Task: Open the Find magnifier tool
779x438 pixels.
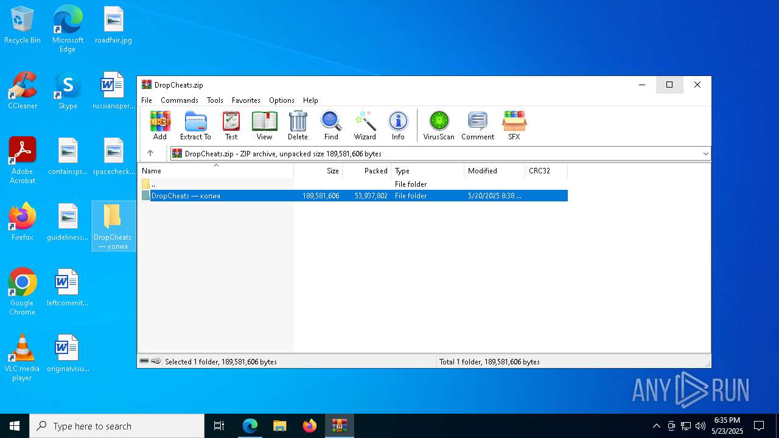Action: click(x=331, y=126)
